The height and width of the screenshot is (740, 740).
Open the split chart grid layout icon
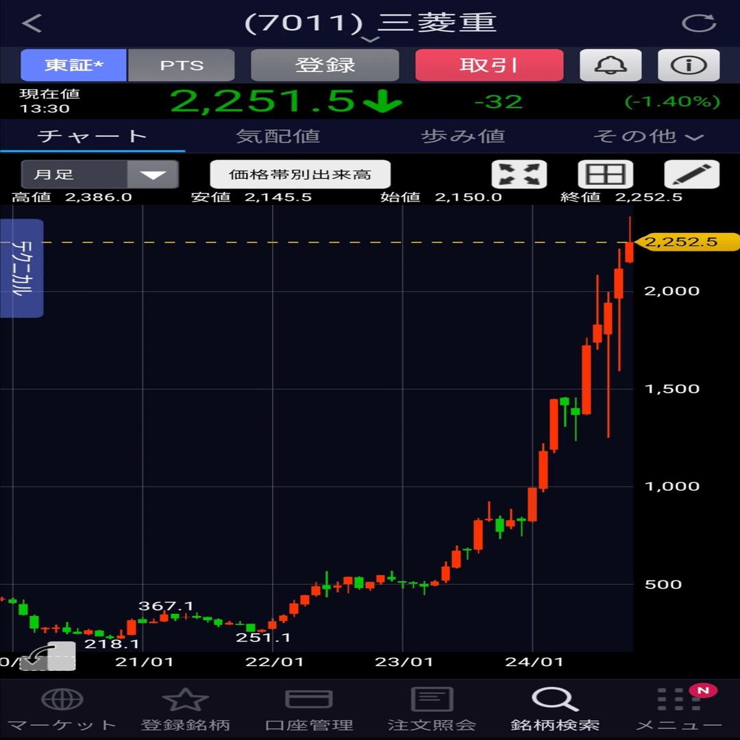[606, 174]
